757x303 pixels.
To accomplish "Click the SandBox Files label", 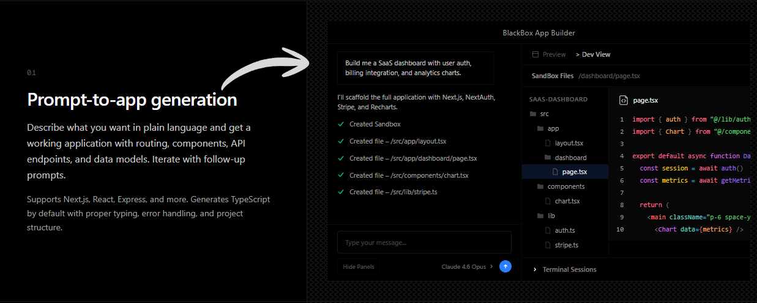I will tap(553, 76).
